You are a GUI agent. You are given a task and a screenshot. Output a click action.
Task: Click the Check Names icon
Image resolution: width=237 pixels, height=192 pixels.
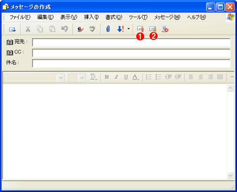[80, 29]
